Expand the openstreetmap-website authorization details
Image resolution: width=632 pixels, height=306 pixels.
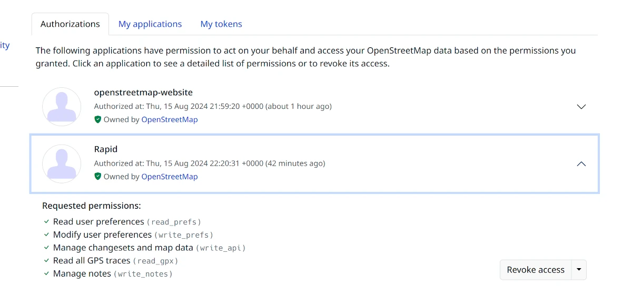581,107
